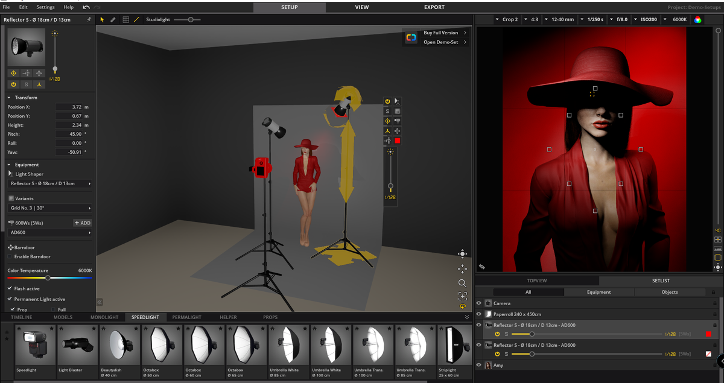Click the Undo arrow in the menu bar

point(86,7)
